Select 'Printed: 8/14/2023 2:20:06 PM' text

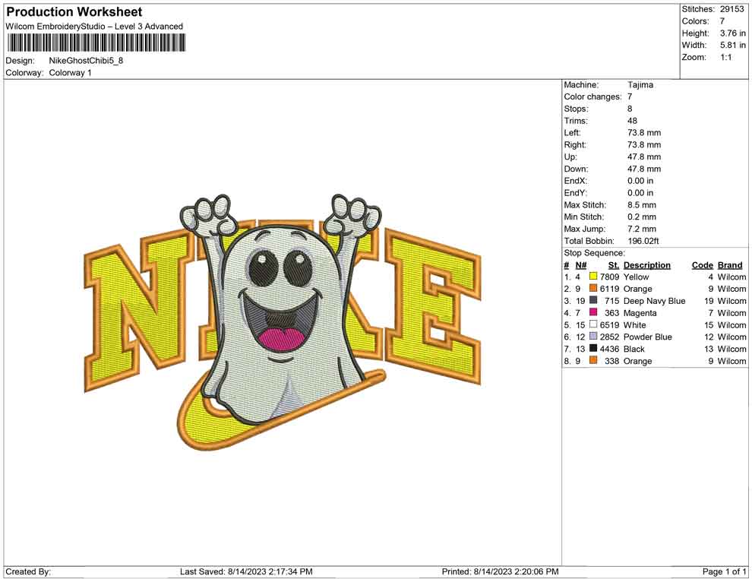click(x=501, y=571)
